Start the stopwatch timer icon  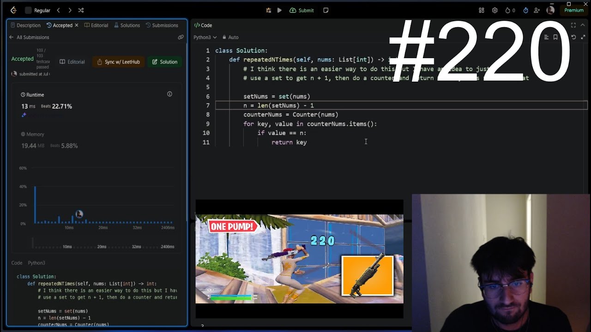pyautogui.click(x=525, y=10)
